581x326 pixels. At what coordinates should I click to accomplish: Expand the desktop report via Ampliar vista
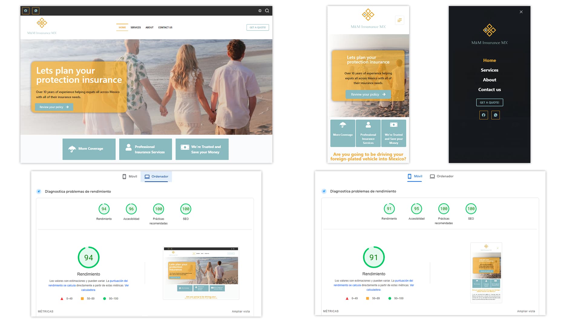[x=240, y=311]
